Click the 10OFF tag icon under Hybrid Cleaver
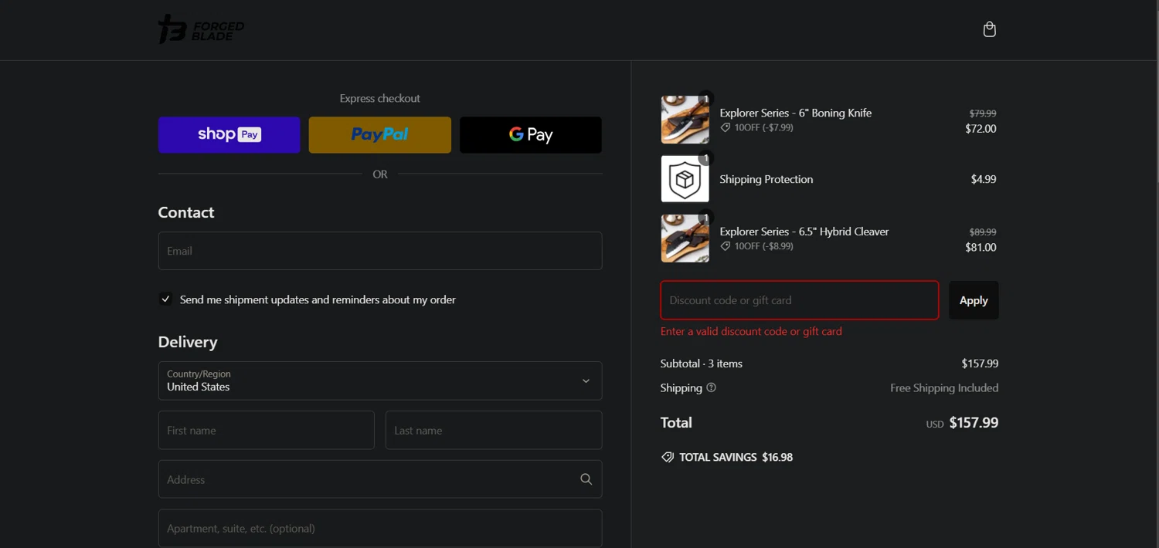Screen dimensions: 1159x548 pos(725,246)
